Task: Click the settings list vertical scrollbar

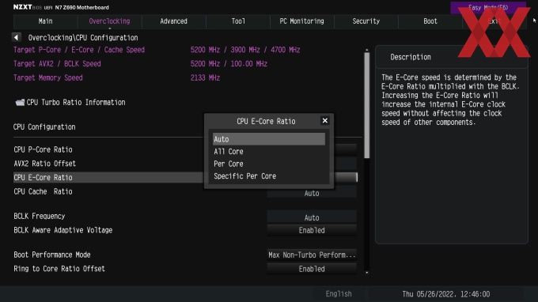Action: [x=367, y=105]
